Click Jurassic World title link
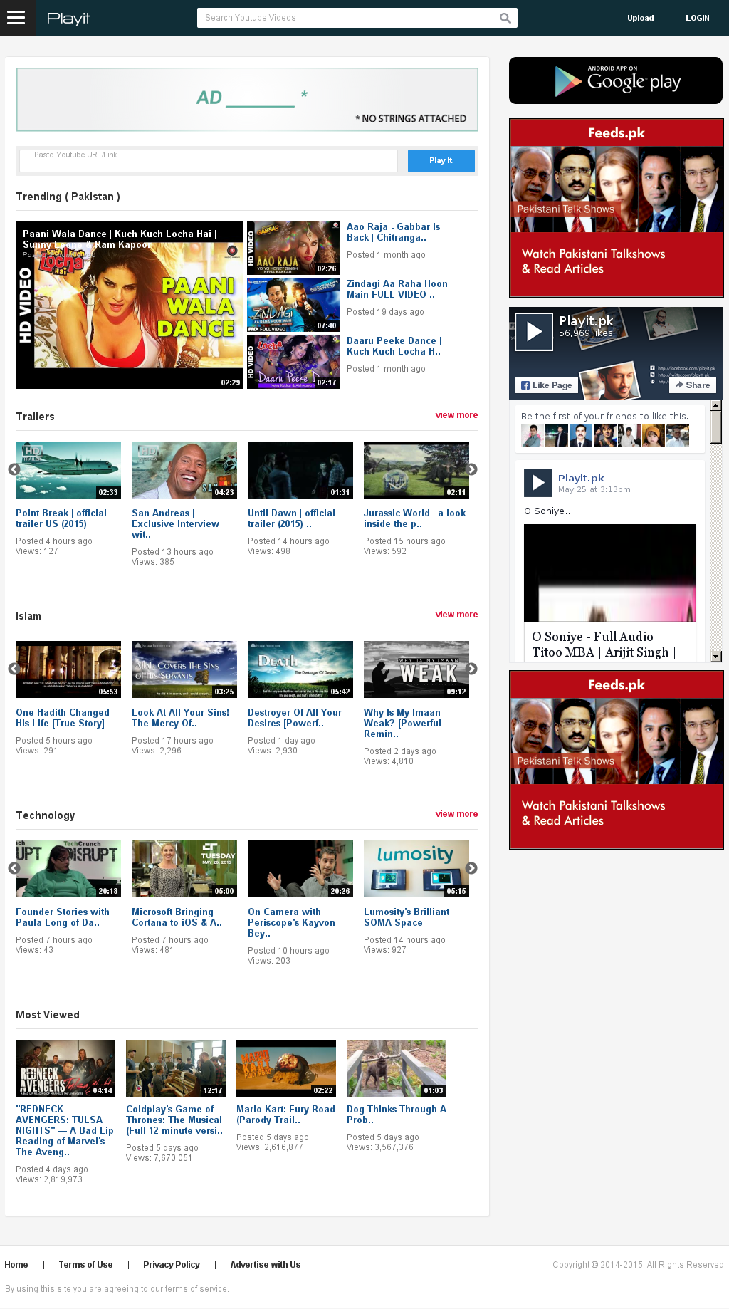 click(414, 518)
